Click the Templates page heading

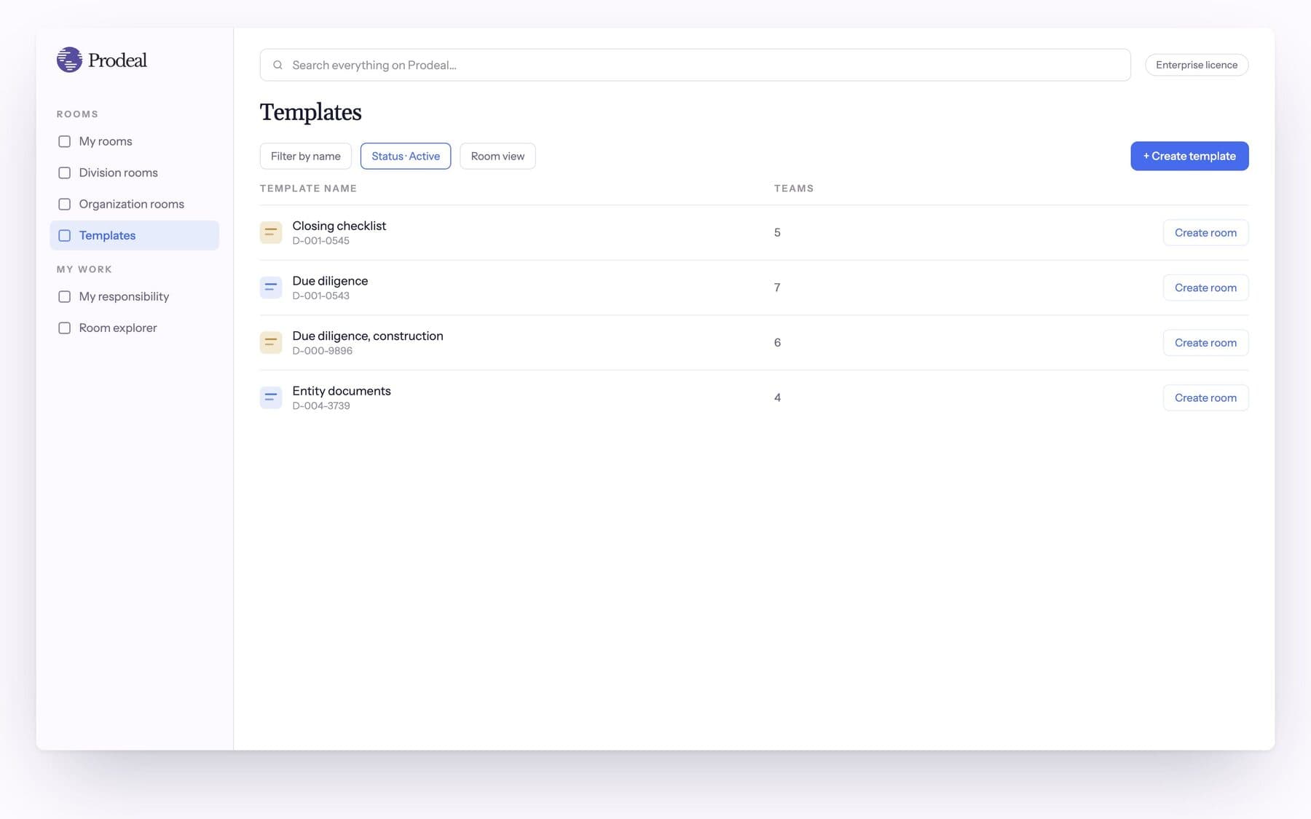click(x=311, y=112)
